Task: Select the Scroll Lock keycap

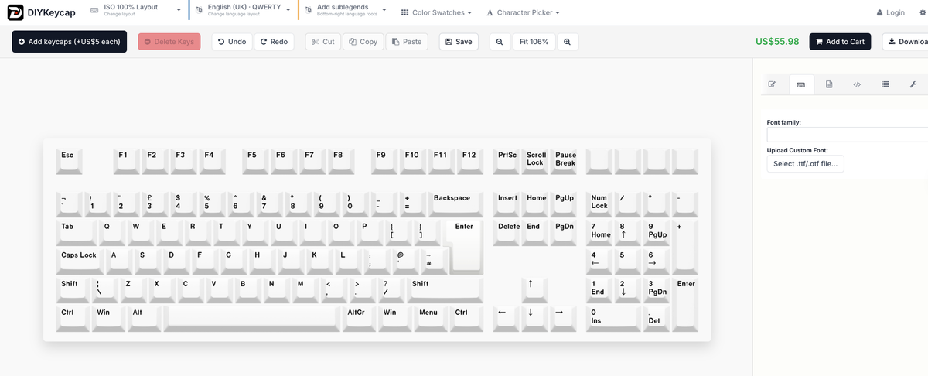Action: pyautogui.click(x=536, y=162)
